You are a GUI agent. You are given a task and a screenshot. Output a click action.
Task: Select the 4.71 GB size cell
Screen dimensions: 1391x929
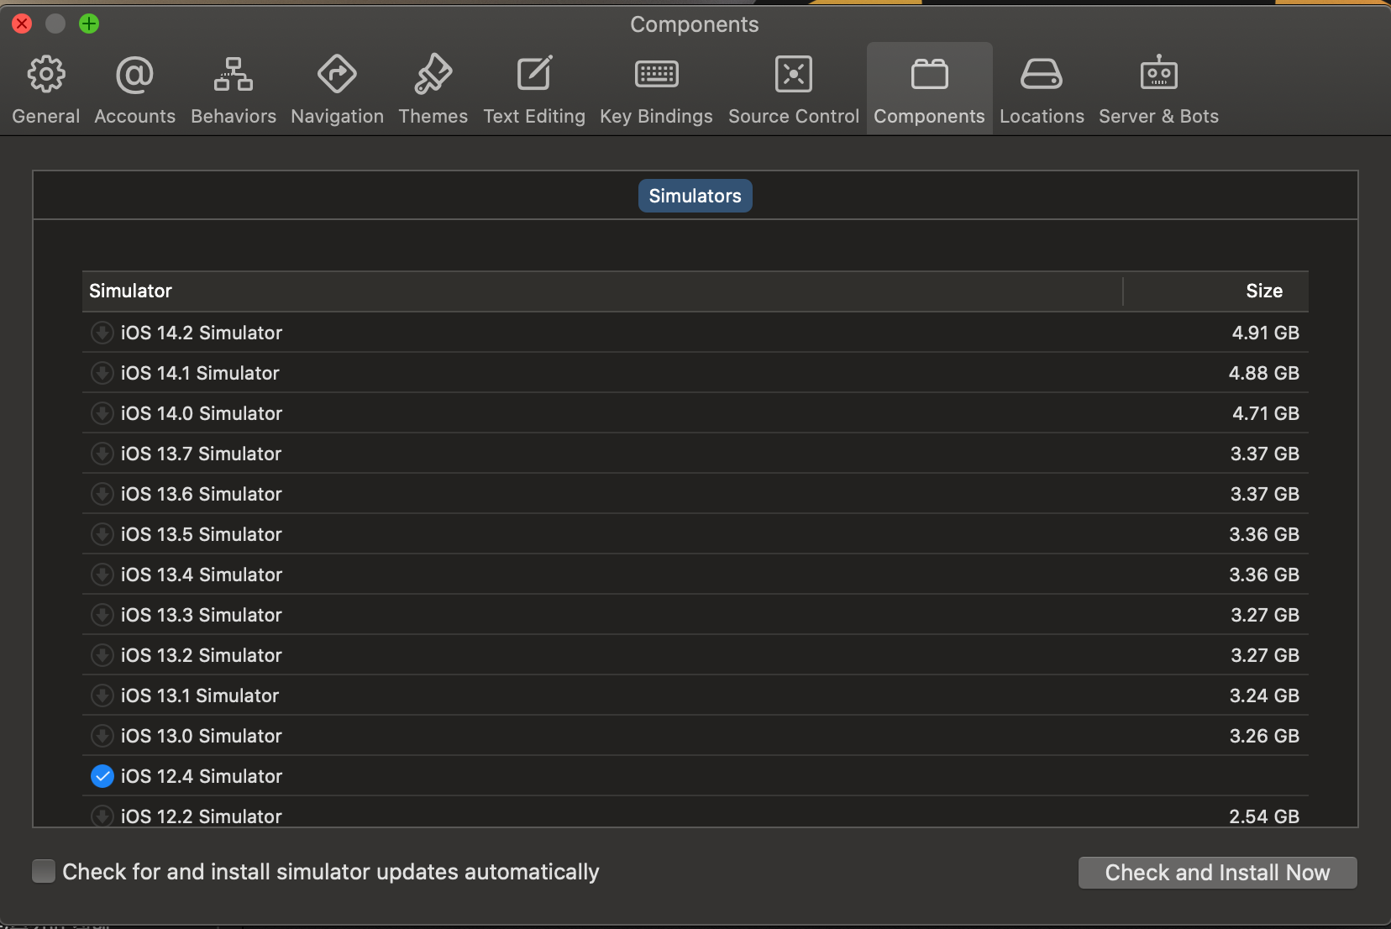[x=1265, y=413]
